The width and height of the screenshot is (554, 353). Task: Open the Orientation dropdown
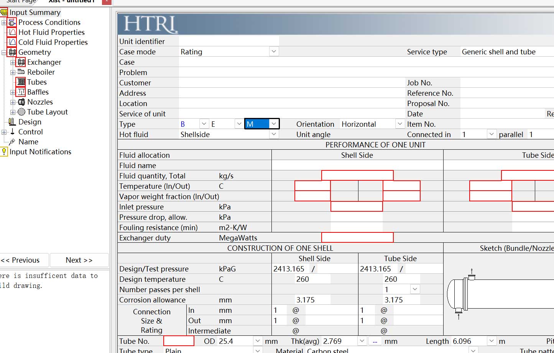pos(399,124)
